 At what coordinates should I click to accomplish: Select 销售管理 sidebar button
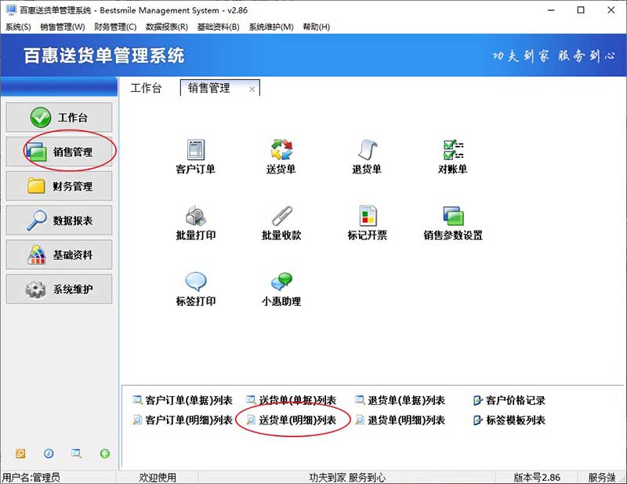(x=60, y=151)
